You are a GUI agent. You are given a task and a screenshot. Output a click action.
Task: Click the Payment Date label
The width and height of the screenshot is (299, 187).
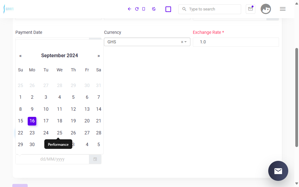coord(29,32)
